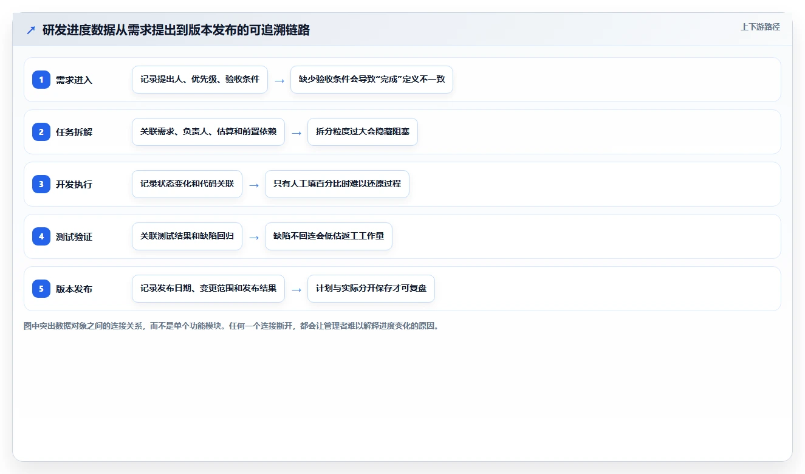805x474 pixels.
Task: Select the 任务拆解 step label
Action: click(74, 132)
